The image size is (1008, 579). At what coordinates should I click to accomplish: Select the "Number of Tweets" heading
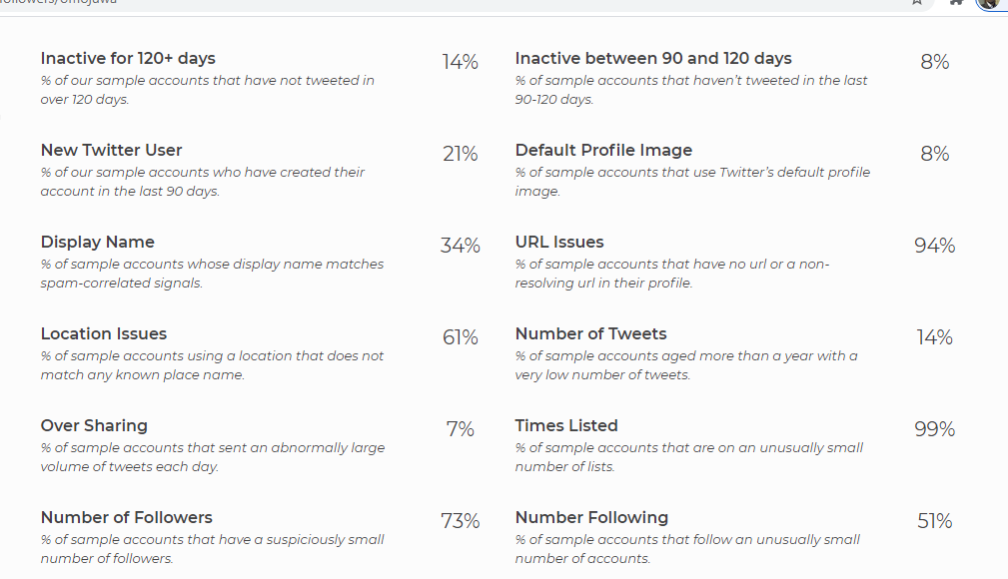click(x=590, y=334)
